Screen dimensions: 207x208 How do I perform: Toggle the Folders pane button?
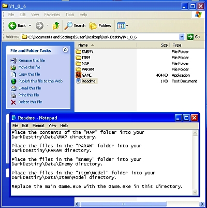click(100, 26)
